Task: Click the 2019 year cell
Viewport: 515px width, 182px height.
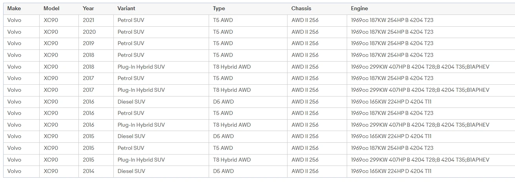Action: (x=89, y=44)
